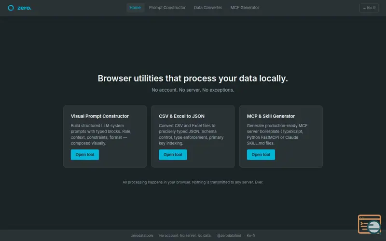Screen dimensions: 386x241
Task: Select the Visual Prompt Constructor card title
Action: [100, 116]
